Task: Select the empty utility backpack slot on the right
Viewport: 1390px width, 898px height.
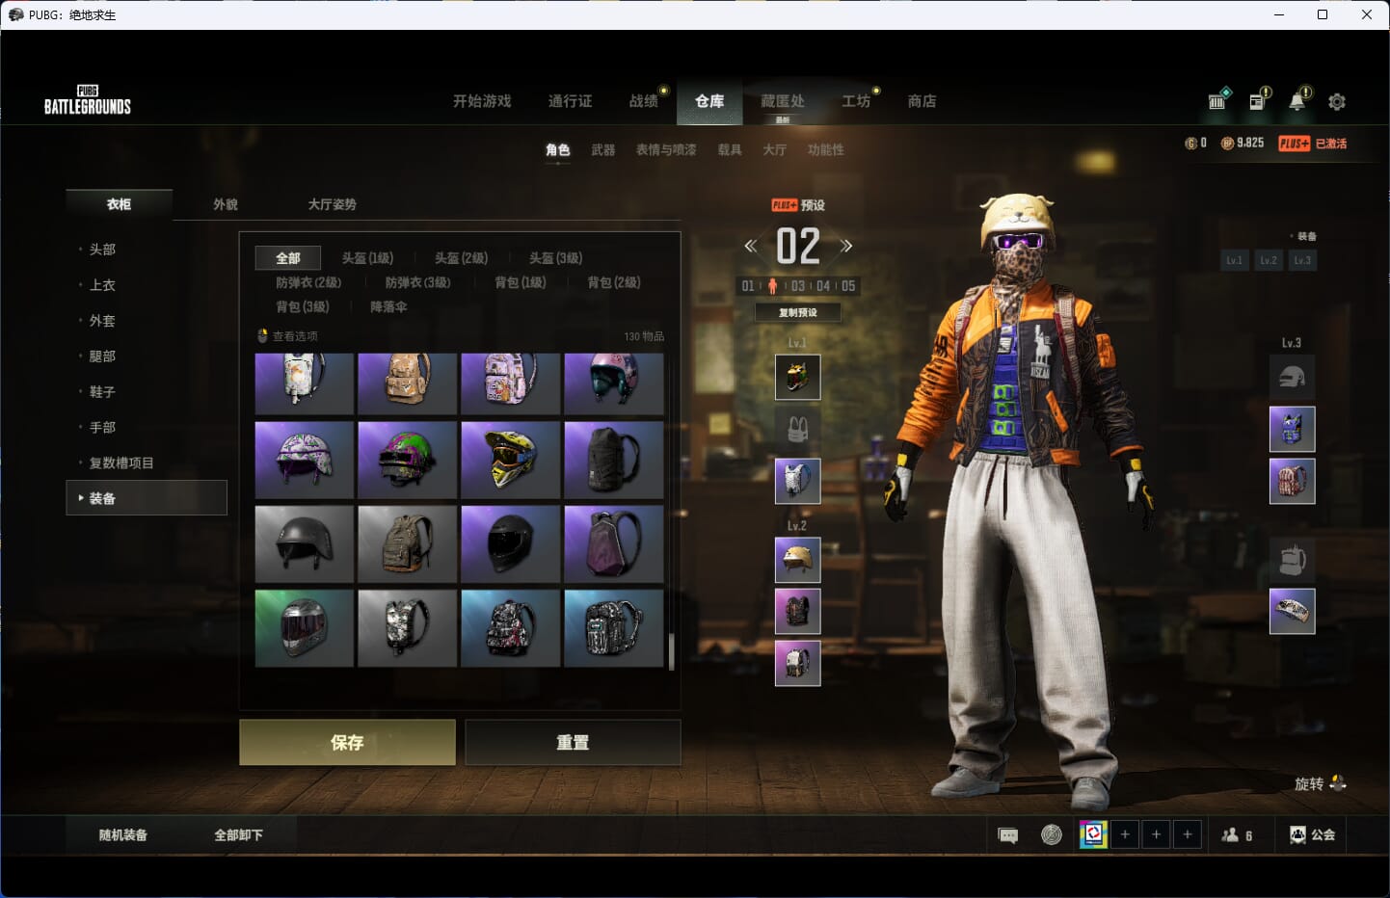Action: 1293,560
